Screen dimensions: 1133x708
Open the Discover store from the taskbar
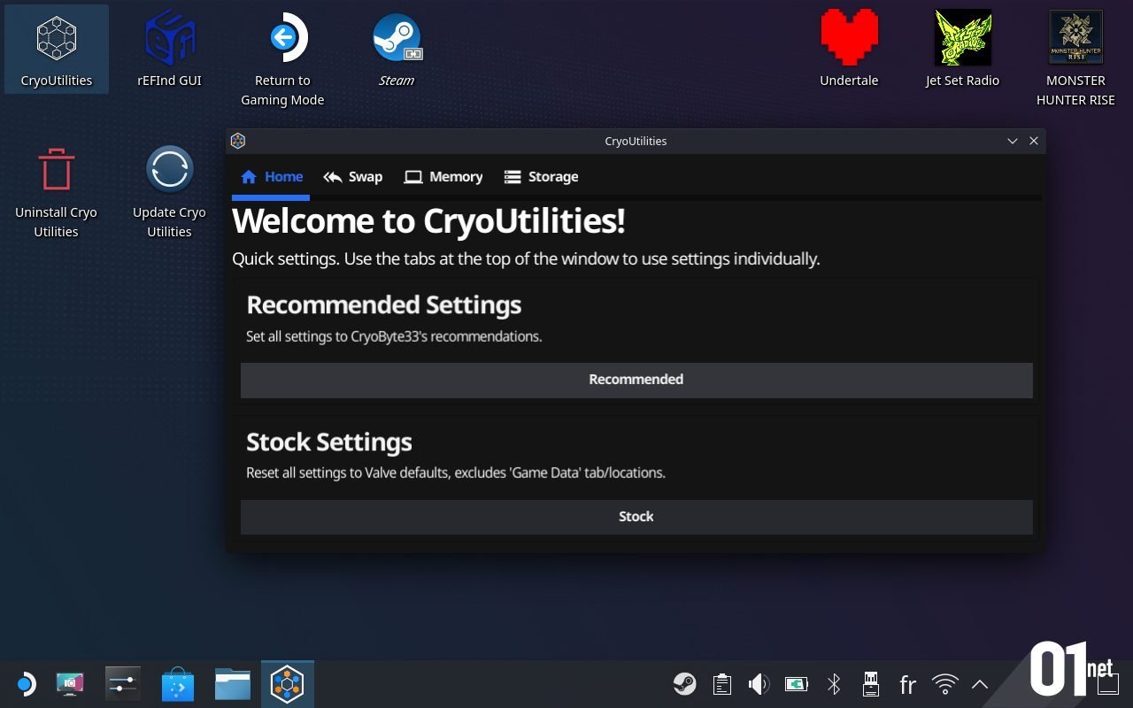178,684
